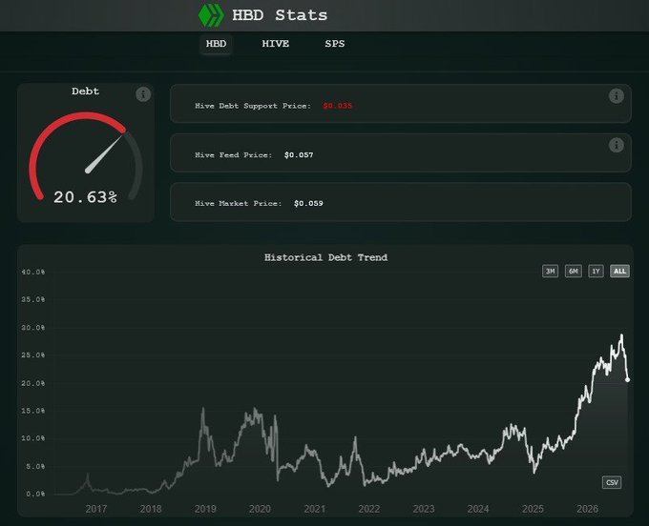This screenshot has height=526, width=649.
Task: Click the HBD Stats page title
Action: [280, 15]
